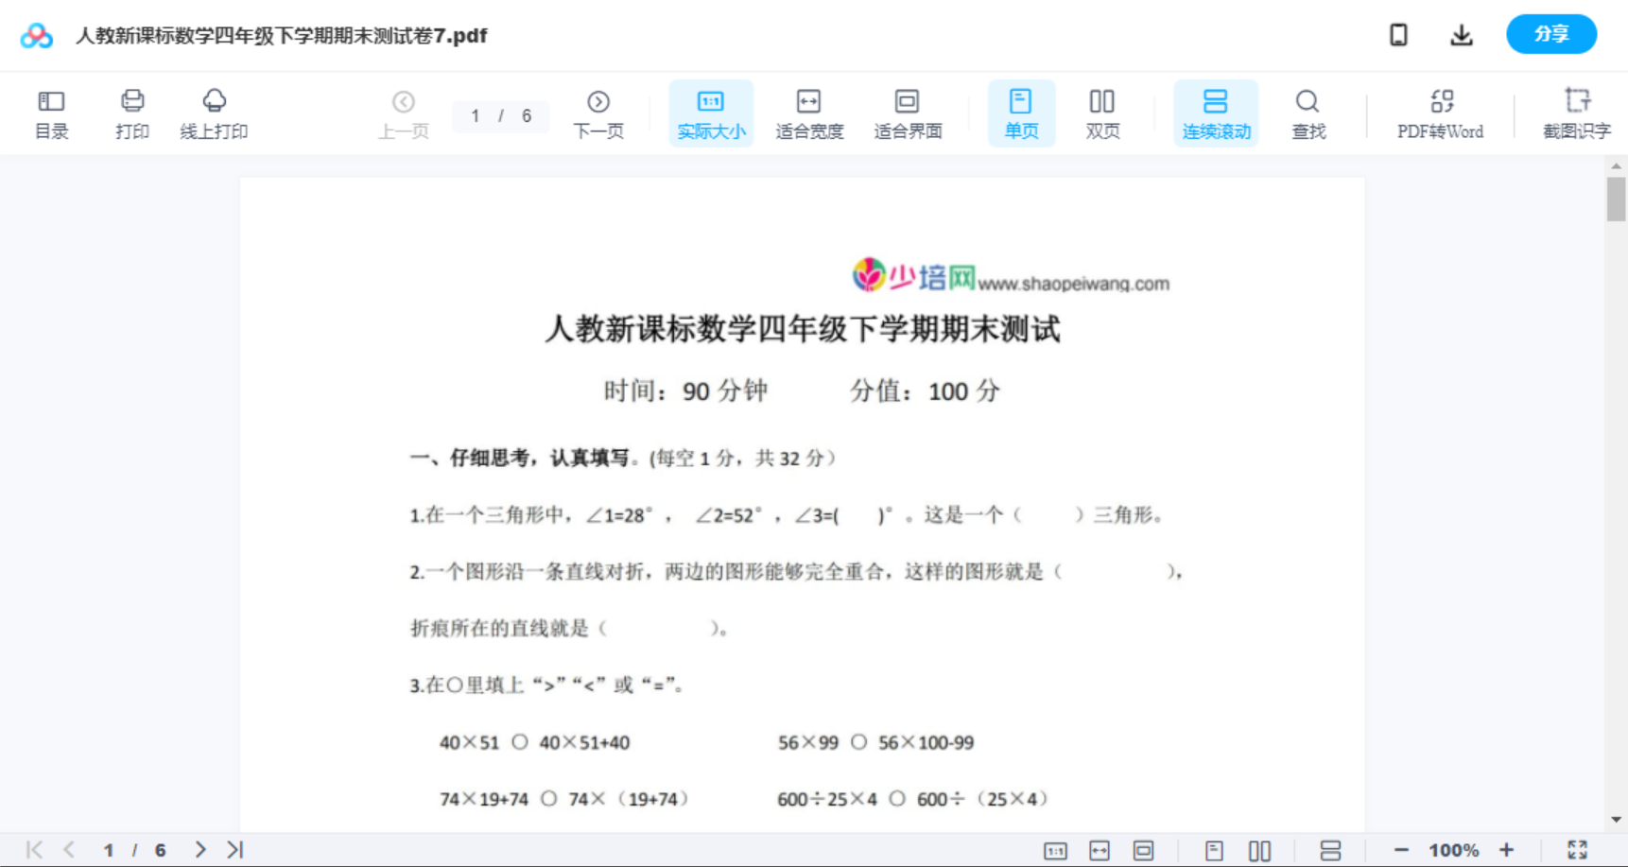Select 适合界面 fit-to-page mode

(908, 113)
